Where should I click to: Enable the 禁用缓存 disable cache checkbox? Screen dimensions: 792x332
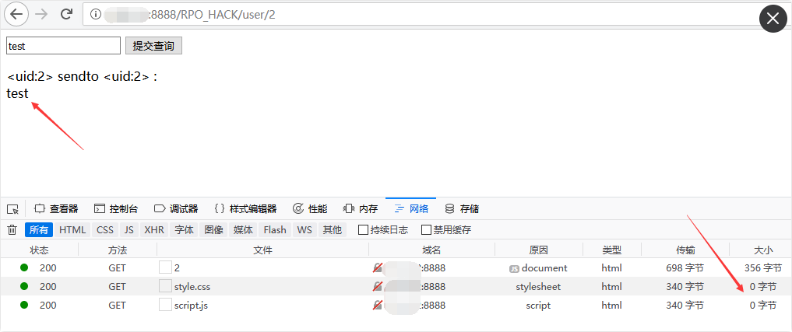pyautogui.click(x=426, y=230)
